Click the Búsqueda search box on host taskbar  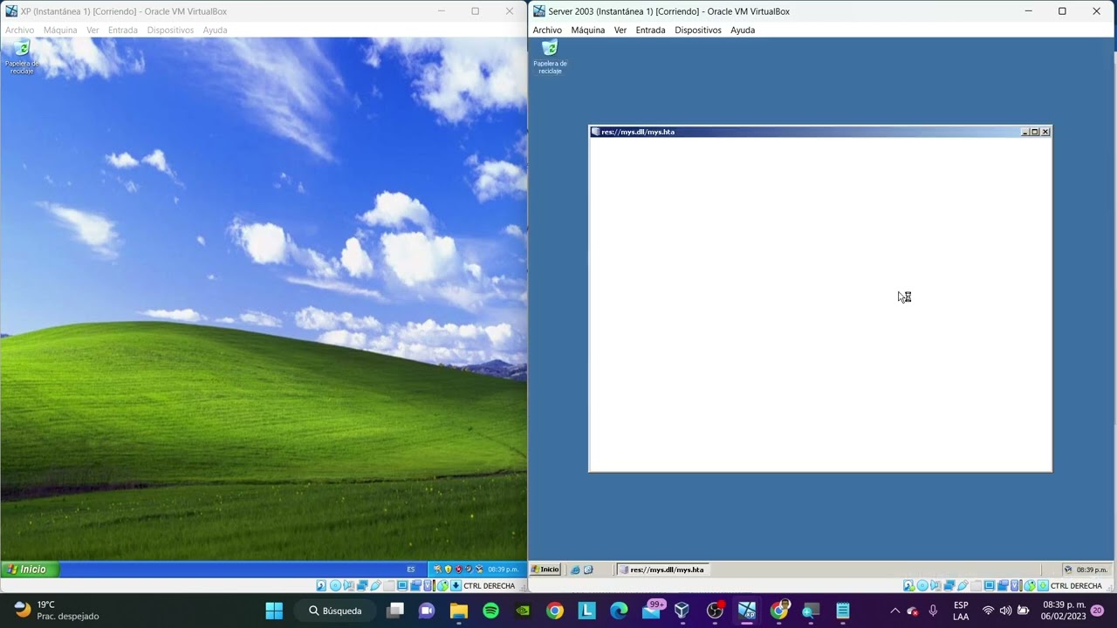click(335, 611)
